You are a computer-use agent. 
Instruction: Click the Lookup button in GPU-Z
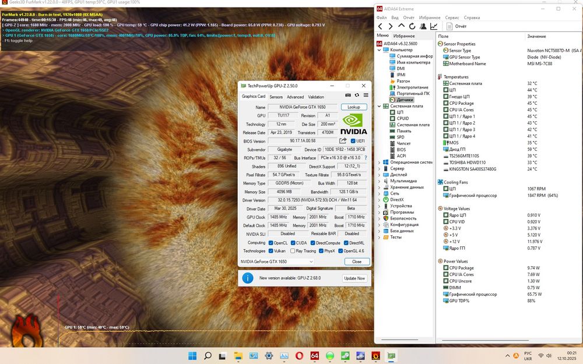[354, 107]
